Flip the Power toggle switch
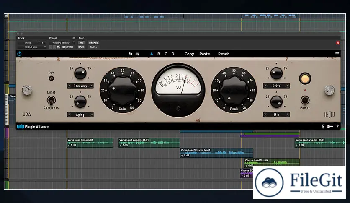Viewport: 350px width, 203px height. coord(305,100)
